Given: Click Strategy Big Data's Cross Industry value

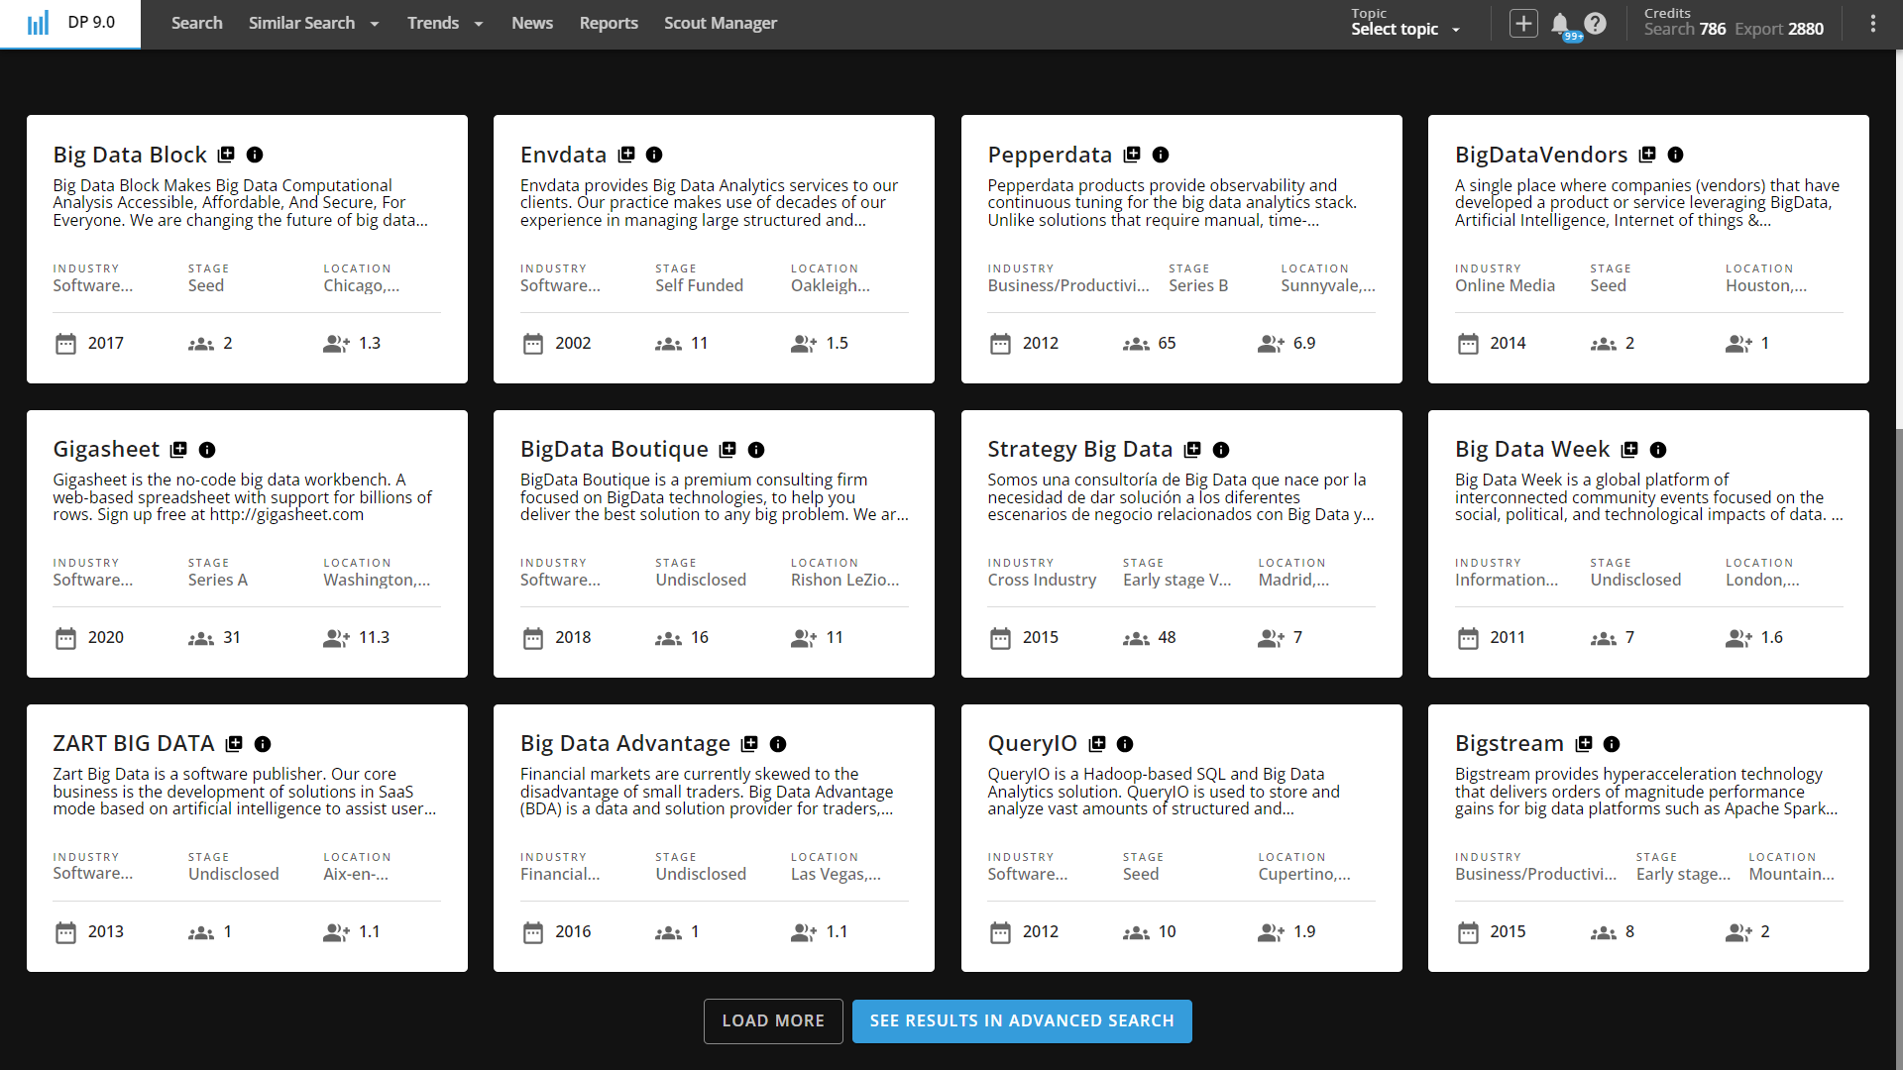Looking at the screenshot, I should (x=1042, y=580).
